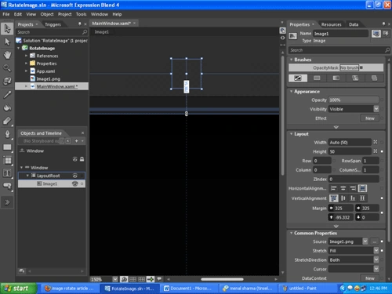The height and width of the screenshot is (294, 392).
Task: Select the Solid color brush icon
Action: 317,78
